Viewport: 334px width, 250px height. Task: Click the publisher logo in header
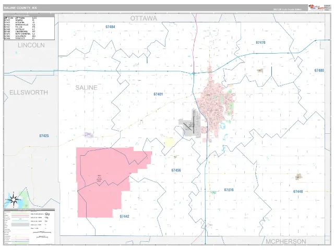[x=316, y=8]
